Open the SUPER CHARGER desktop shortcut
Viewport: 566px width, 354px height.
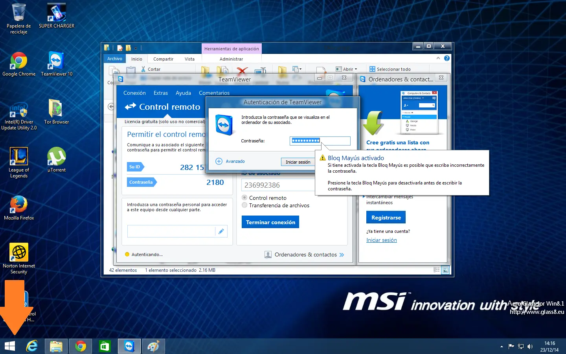coord(57,16)
